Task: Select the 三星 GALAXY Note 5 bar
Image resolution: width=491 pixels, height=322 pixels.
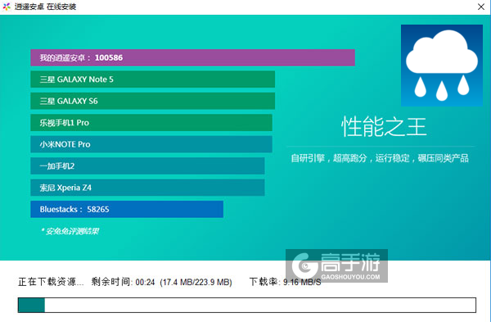Action: pos(153,79)
